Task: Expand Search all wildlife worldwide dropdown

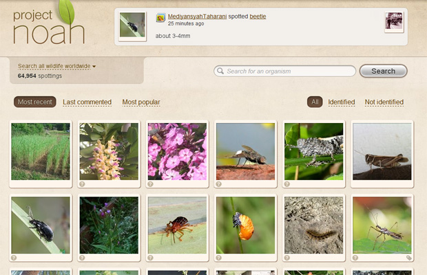Action: pyautogui.click(x=56, y=66)
